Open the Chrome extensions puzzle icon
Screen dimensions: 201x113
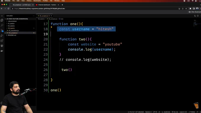tap(190, 9)
